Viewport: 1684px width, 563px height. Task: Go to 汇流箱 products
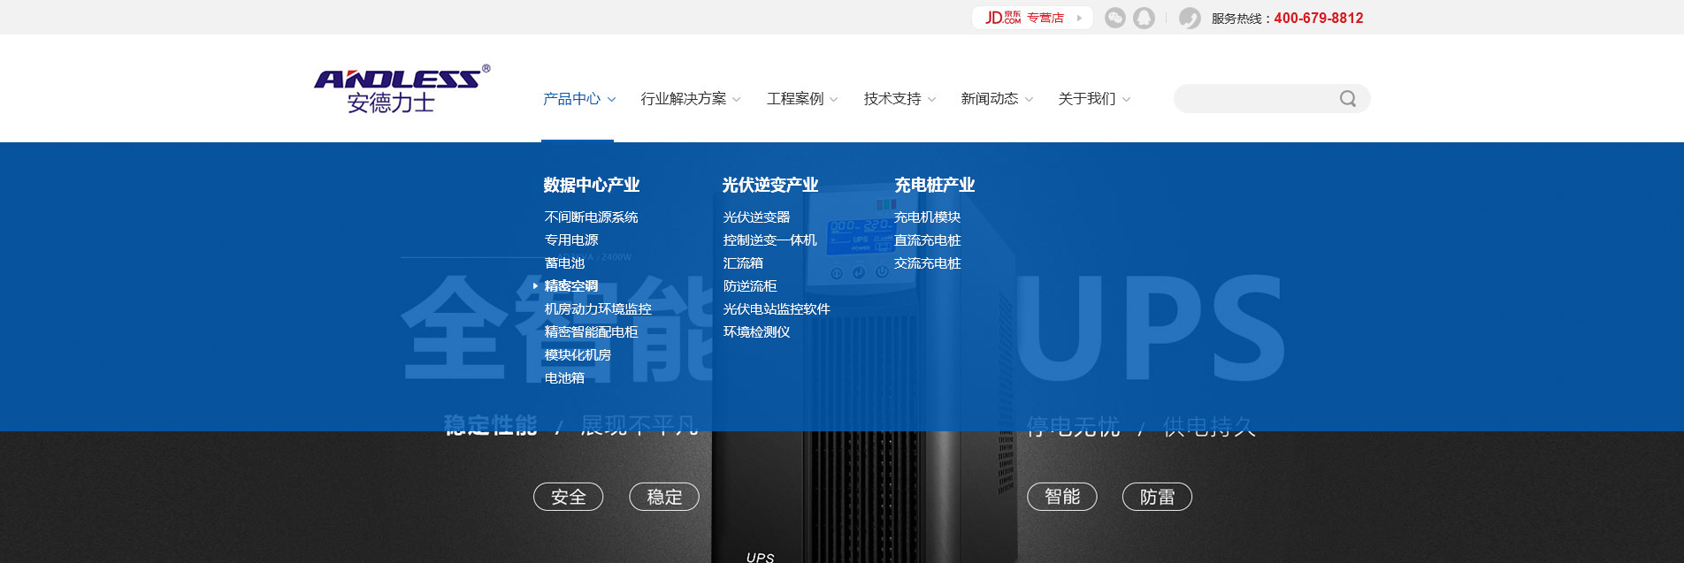(743, 263)
